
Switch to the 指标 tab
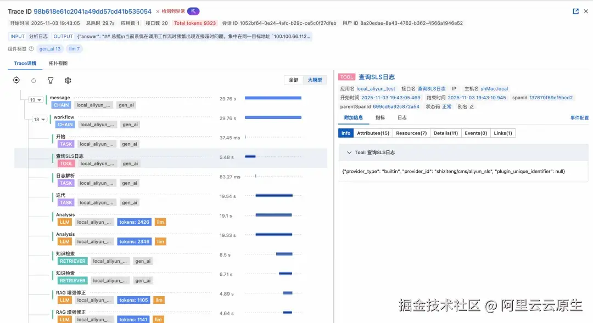pyautogui.click(x=379, y=117)
